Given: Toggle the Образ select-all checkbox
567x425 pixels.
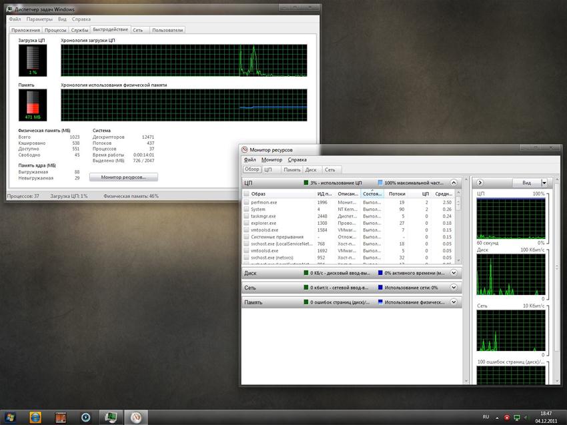Looking at the screenshot, I should click(246, 193).
